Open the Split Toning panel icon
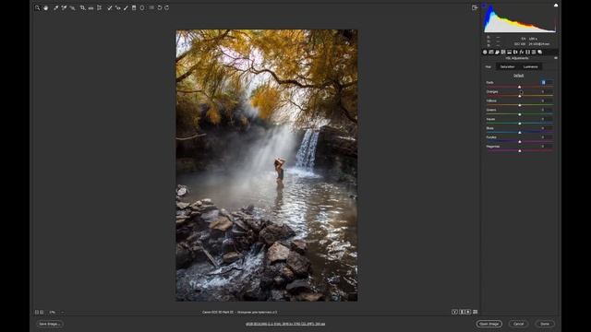The image size is (591, 332). (509, 52)
